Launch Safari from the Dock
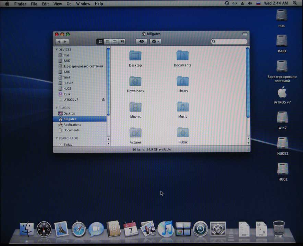Viewport: 303px width, 246px height. (x=78, y=229)
